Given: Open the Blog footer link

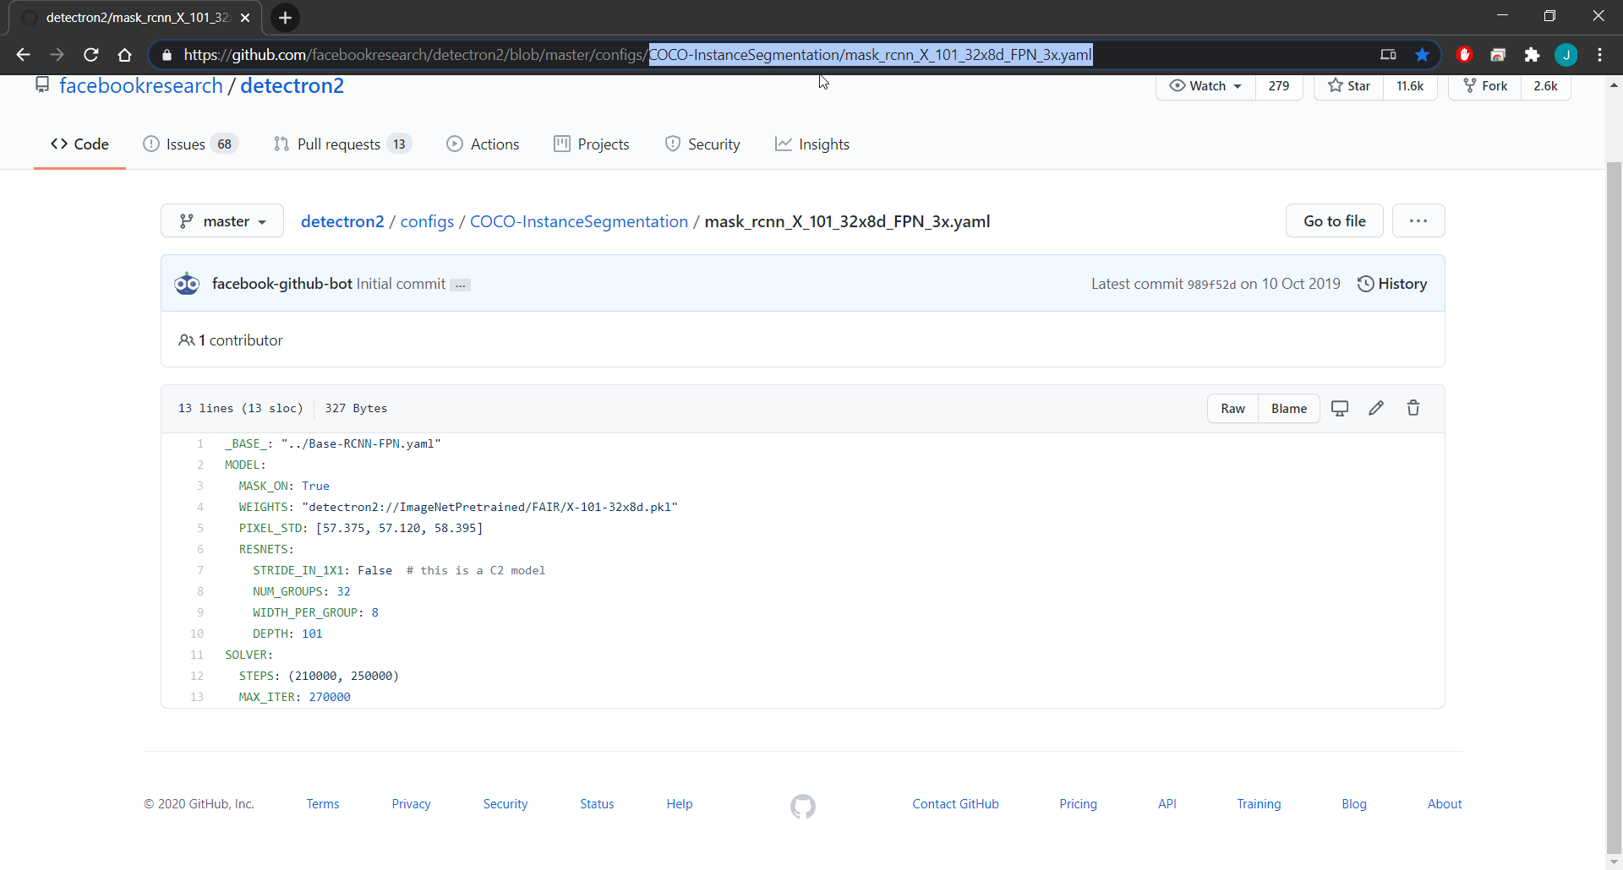Looking at the screenshot, I should point(1354,804).
